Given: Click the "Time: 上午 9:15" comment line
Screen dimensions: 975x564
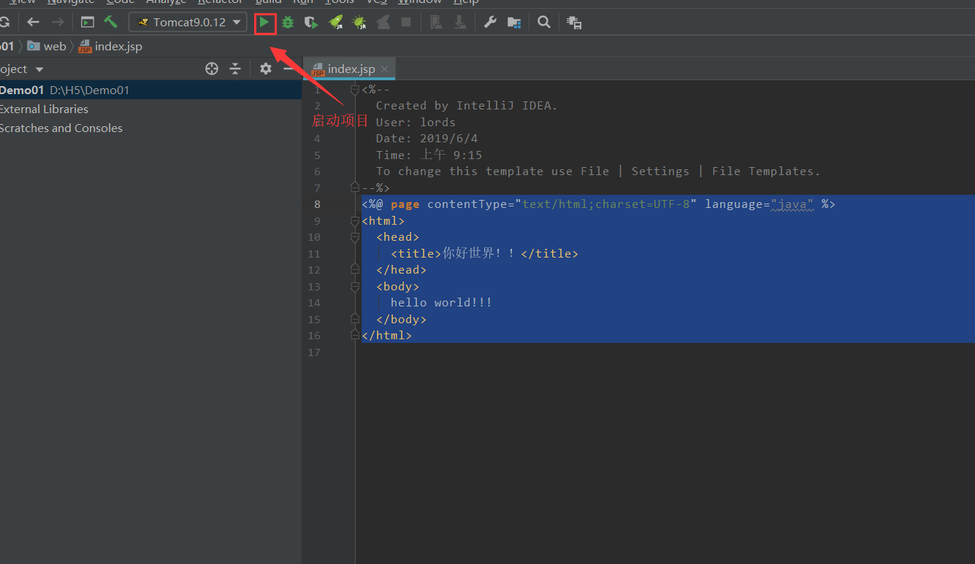Looking at the screenshot, I should point(429,155).
